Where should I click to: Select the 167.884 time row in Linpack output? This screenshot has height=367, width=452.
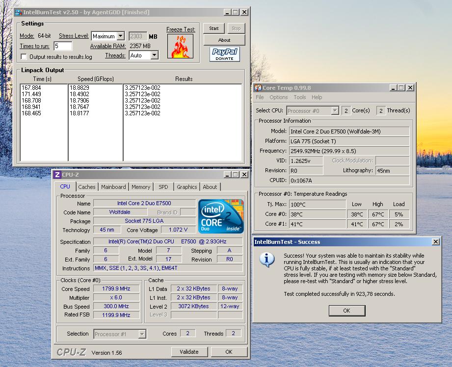tap(31, 88)
